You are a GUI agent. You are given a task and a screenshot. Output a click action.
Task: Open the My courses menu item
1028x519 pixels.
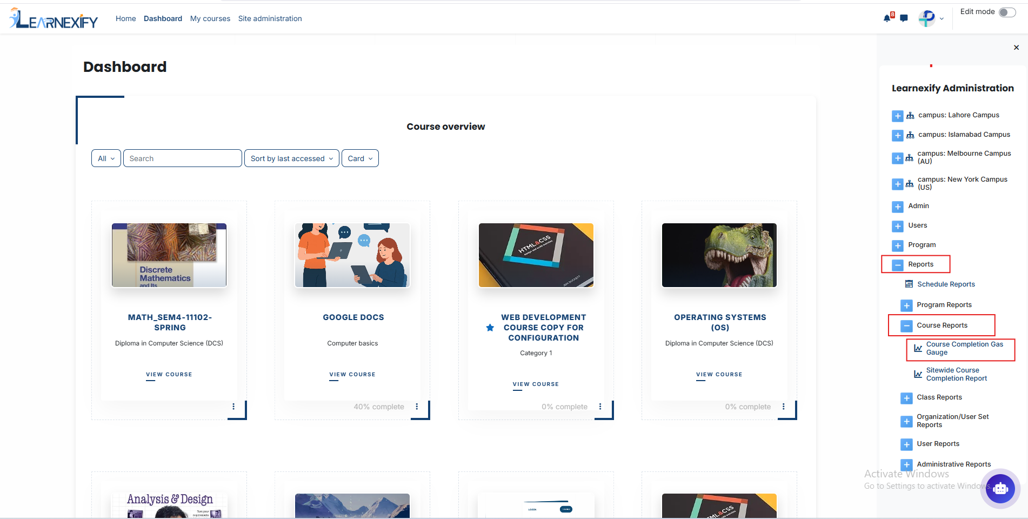point(210,18)
